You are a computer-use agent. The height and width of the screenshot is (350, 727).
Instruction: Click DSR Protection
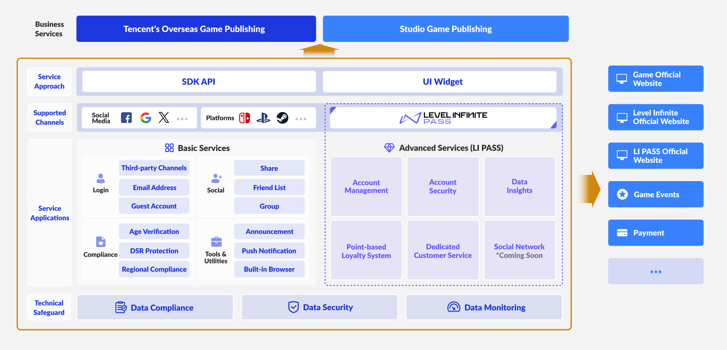tap(154, 251)
